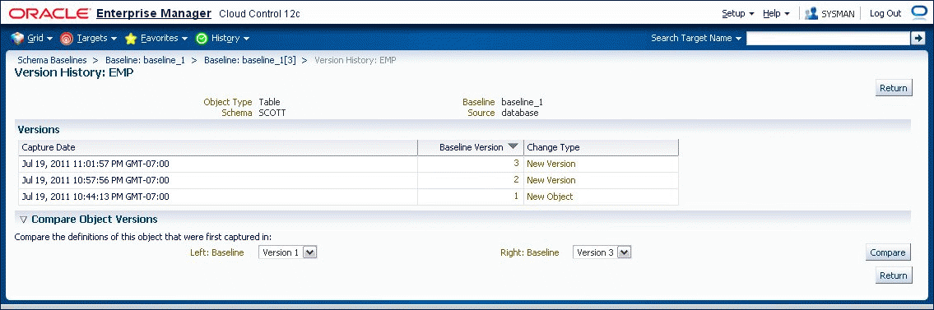The width and height of the screenshot is (934, 310).
Task: Click the top Return button
Action: pos(894,88)
